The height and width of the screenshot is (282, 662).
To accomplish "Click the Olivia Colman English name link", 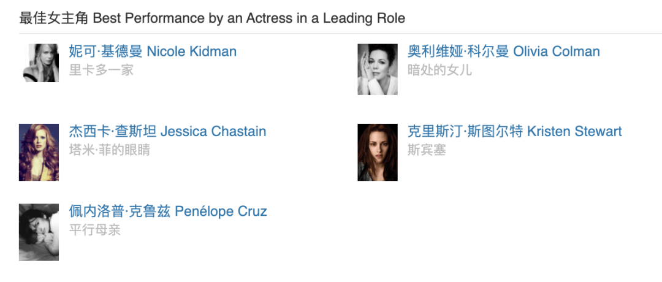I will 556,51.
